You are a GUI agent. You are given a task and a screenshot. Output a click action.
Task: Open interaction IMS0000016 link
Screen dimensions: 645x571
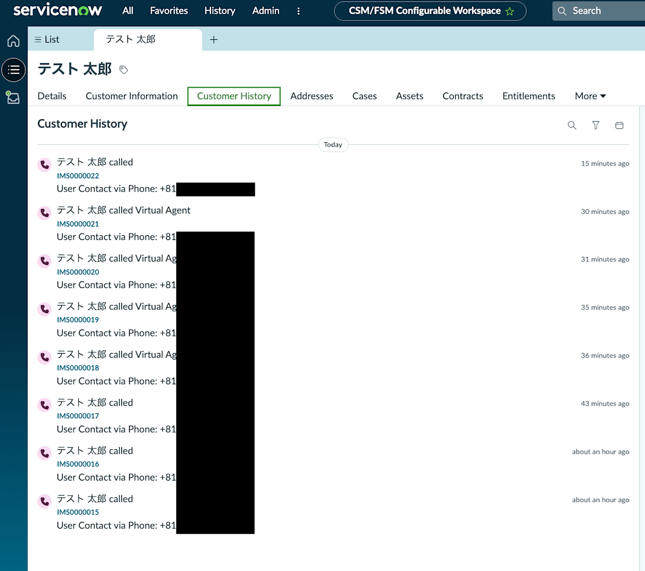point(78,464)
